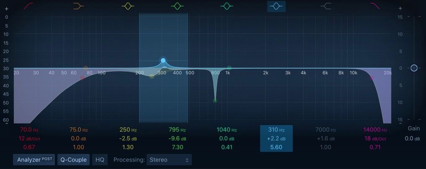Enable the HQ button
This screenshot has width=426, height=169.
[x=100, y=159]
